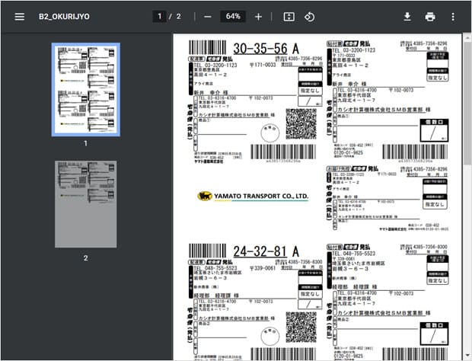The image size is (472, 361).
Task: Download the B2_OKURIJYO PDF
Action: [407, 17]
